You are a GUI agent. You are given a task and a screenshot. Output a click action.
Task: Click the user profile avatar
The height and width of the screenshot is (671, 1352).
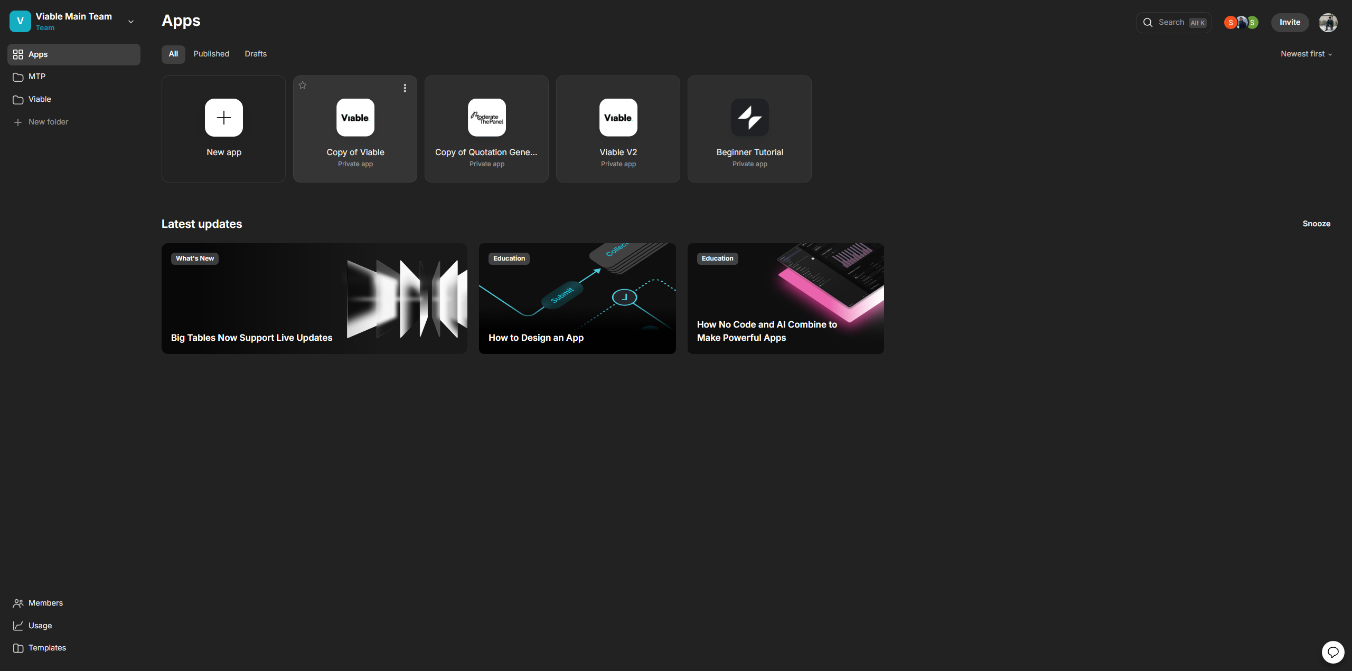point(1328,23)
